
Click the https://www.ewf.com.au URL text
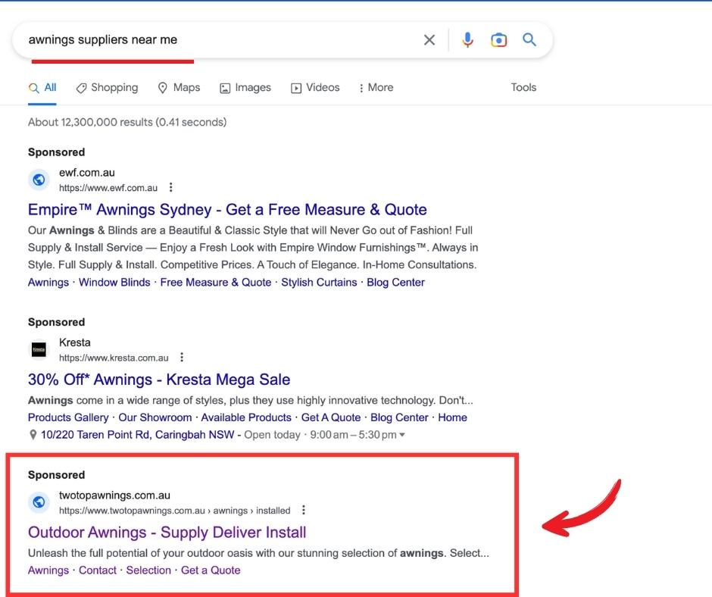pyautogui.click(x=108, y=188)
